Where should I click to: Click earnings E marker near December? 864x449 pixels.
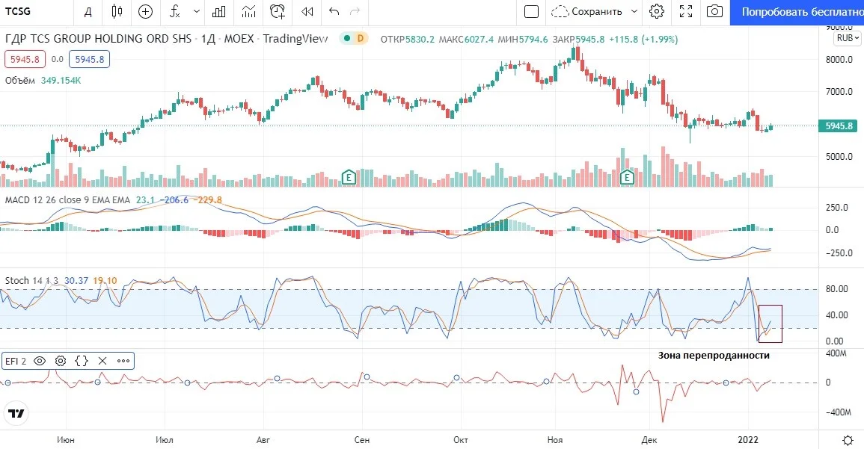pyautogui.click(x=627, y=177)
